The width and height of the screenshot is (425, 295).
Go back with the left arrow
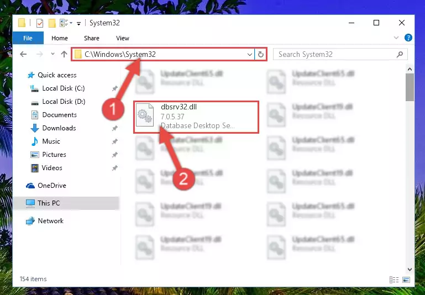coord(23,54)
